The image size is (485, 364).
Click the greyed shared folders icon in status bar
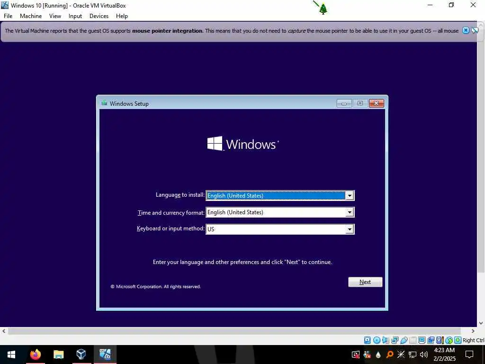413,340
